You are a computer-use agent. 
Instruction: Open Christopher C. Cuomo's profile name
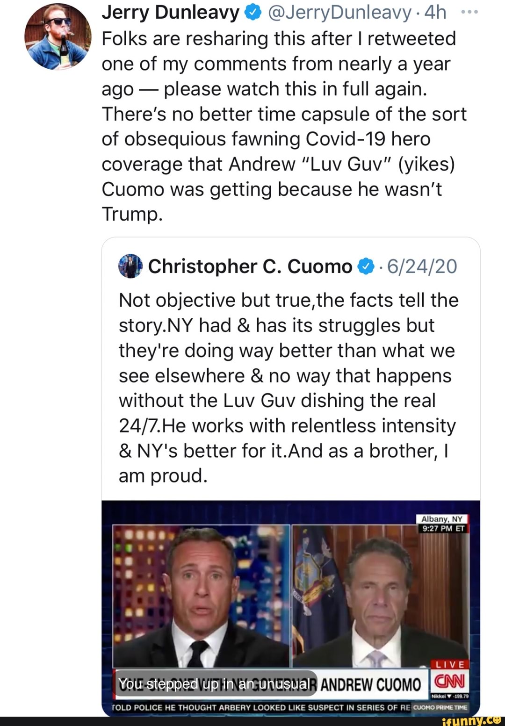point(250,266)
